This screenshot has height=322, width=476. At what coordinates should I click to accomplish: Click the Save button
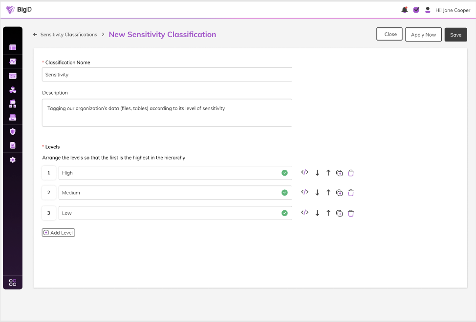[x=455, y=35]
